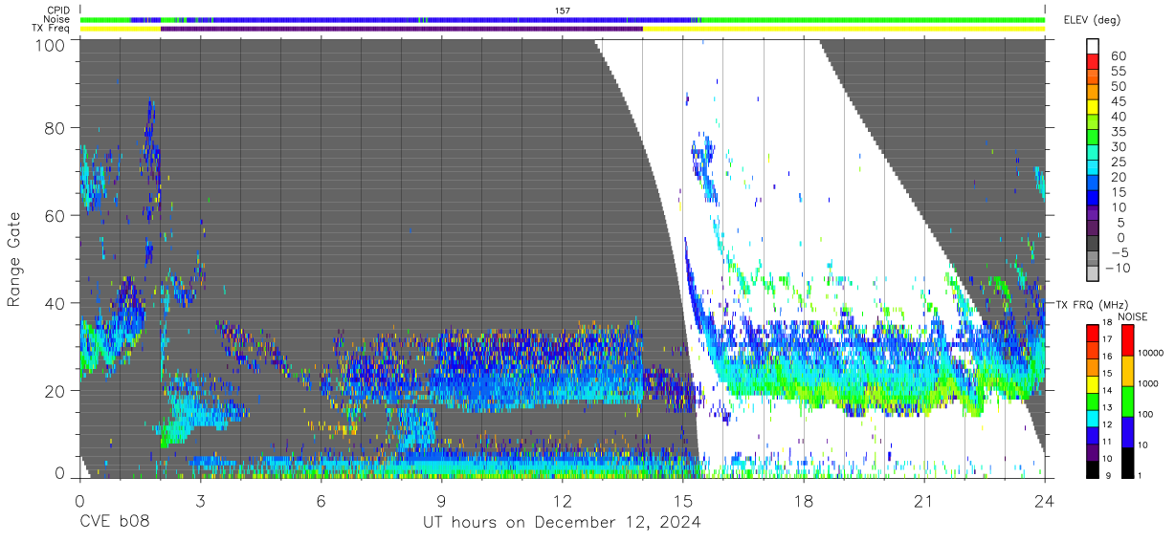
Task: Click the green 30–35 degree elevation color segment
Action: coord(1093,137)
